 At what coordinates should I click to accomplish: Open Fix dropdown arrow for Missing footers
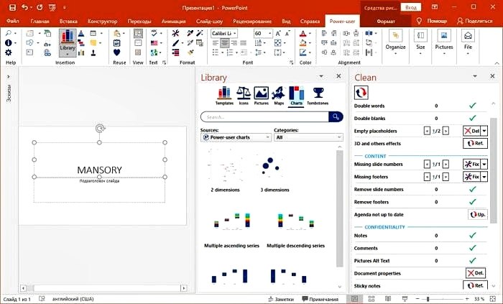(484, 177)
